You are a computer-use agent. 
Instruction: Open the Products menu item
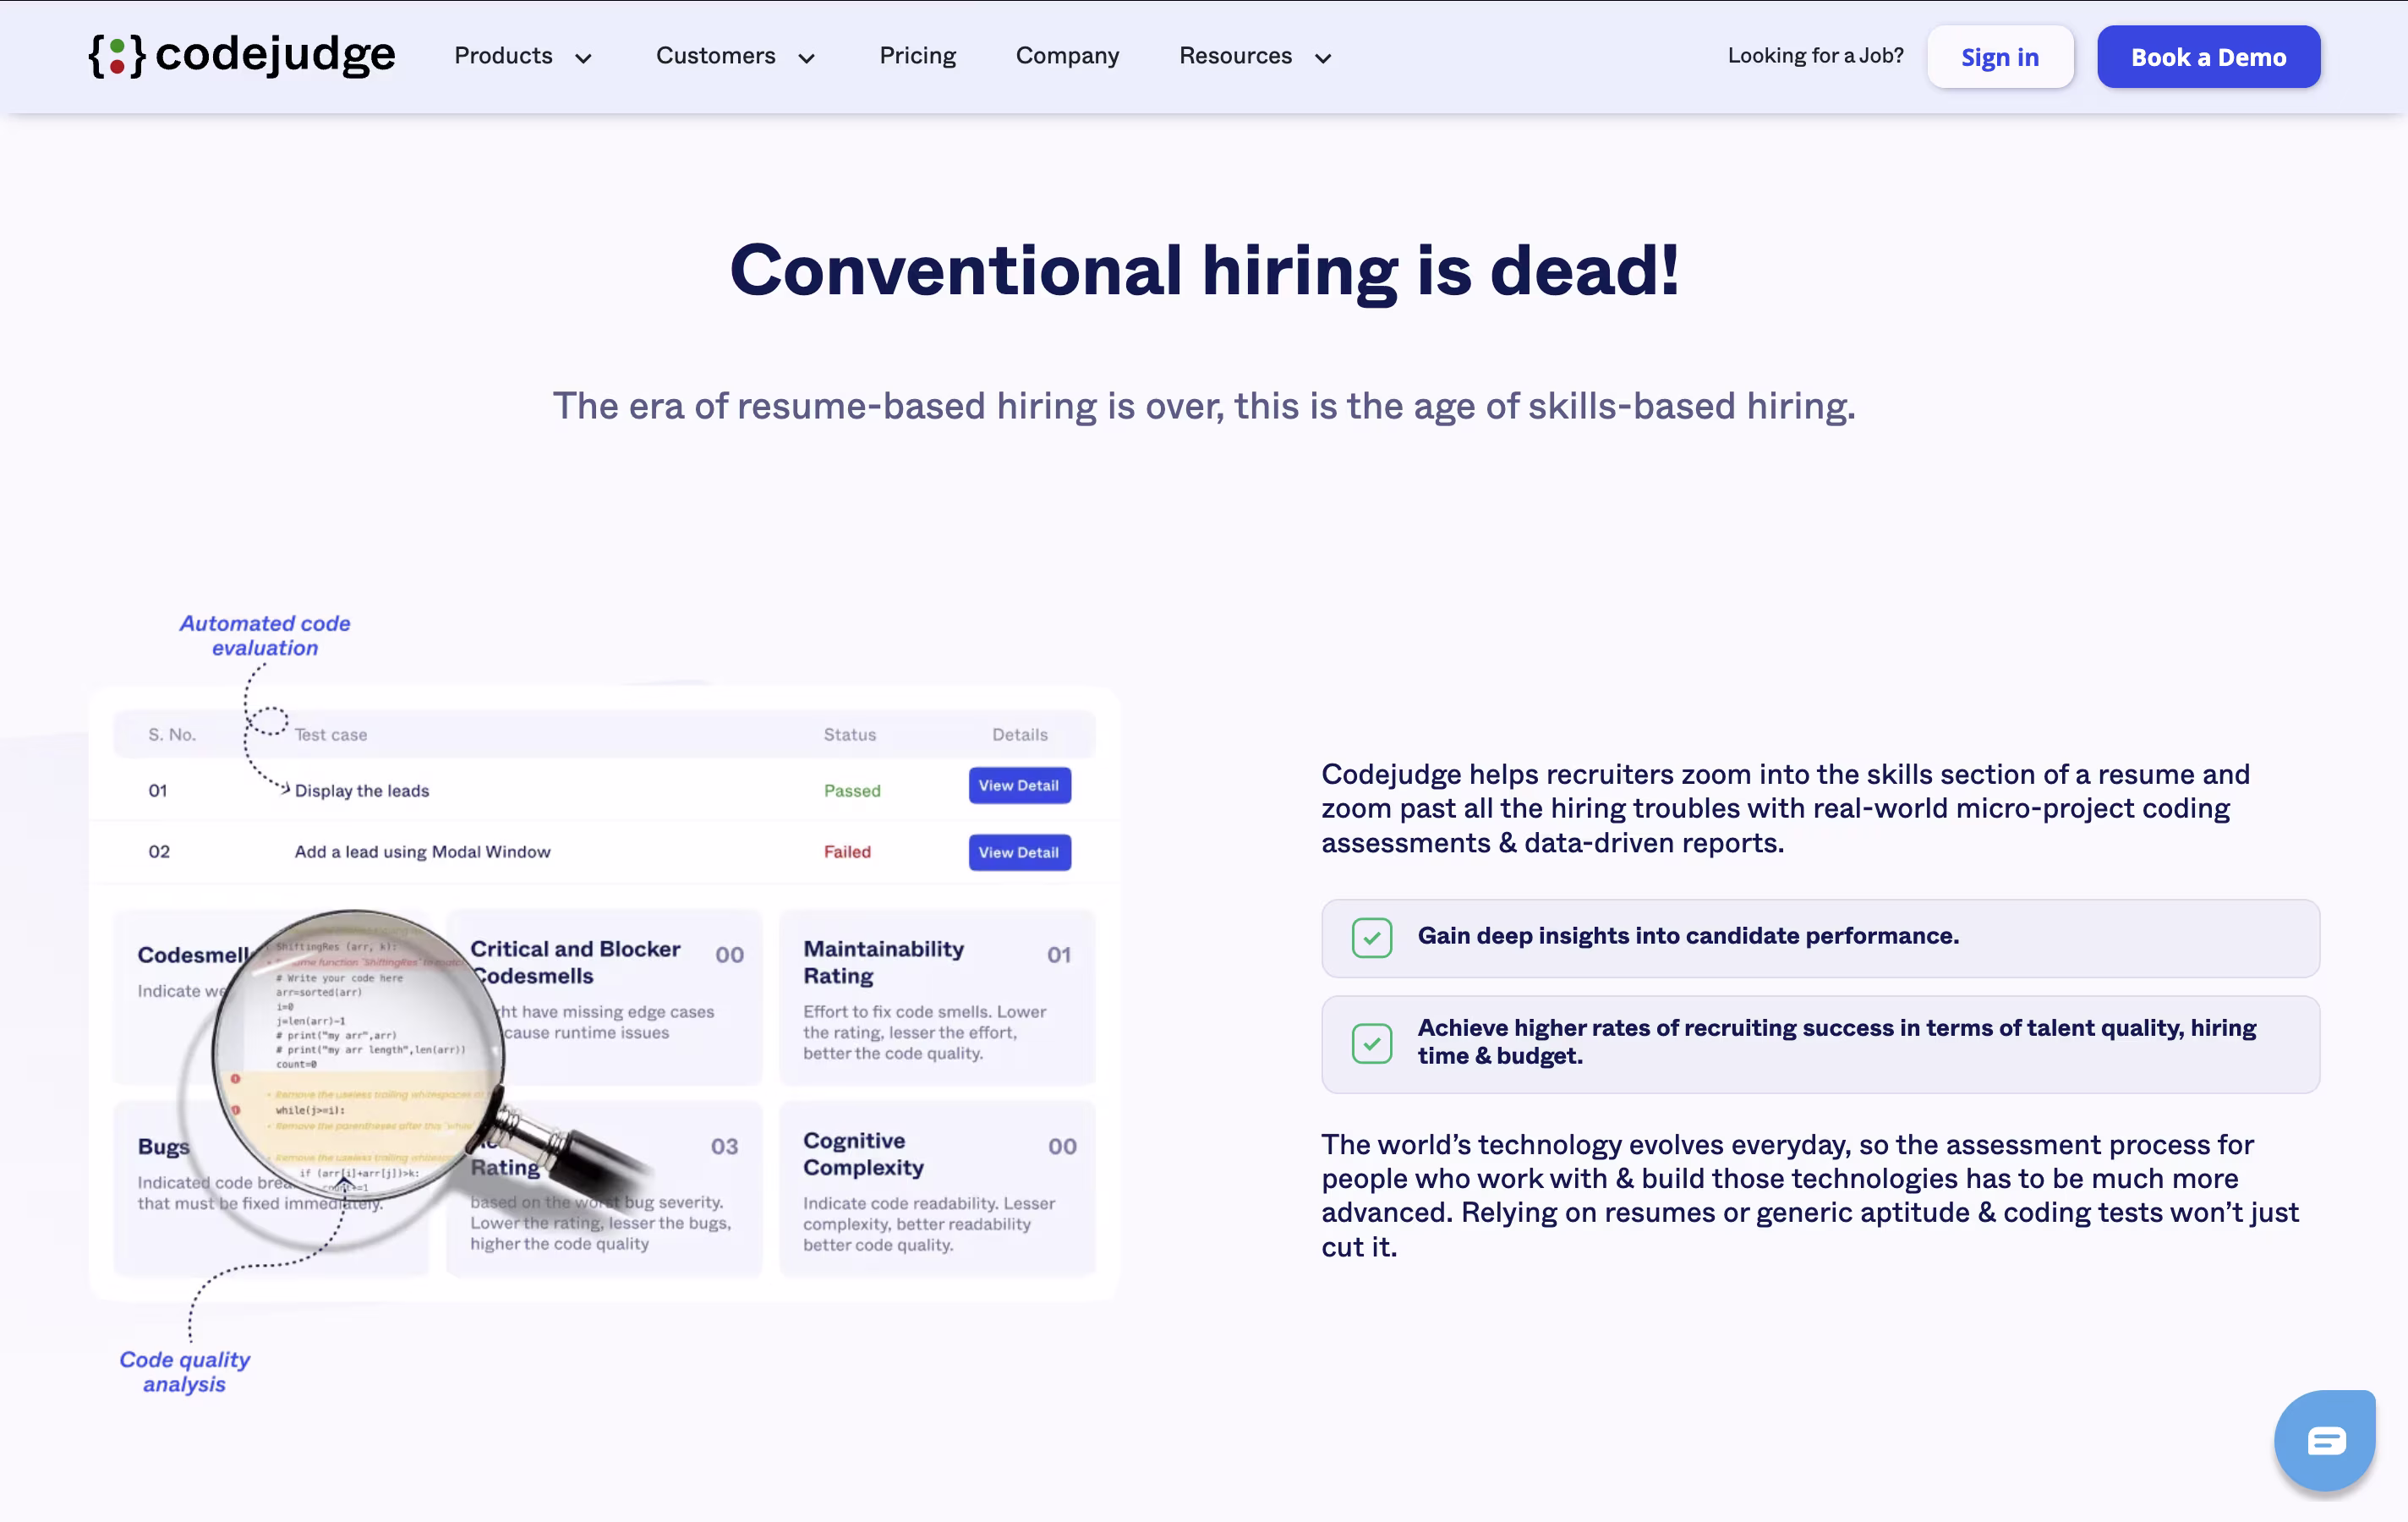503,56
